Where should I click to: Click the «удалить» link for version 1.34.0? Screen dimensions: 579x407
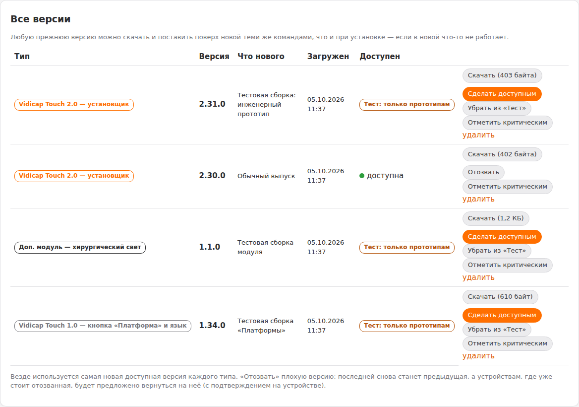(478, 355)
